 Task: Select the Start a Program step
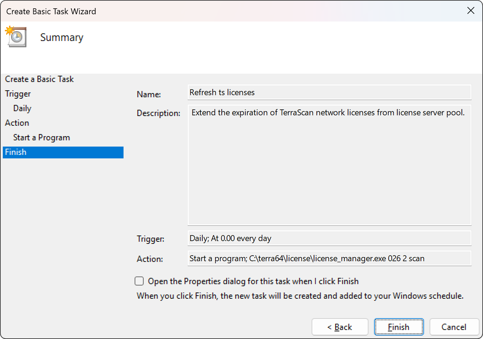click(41, 138)
